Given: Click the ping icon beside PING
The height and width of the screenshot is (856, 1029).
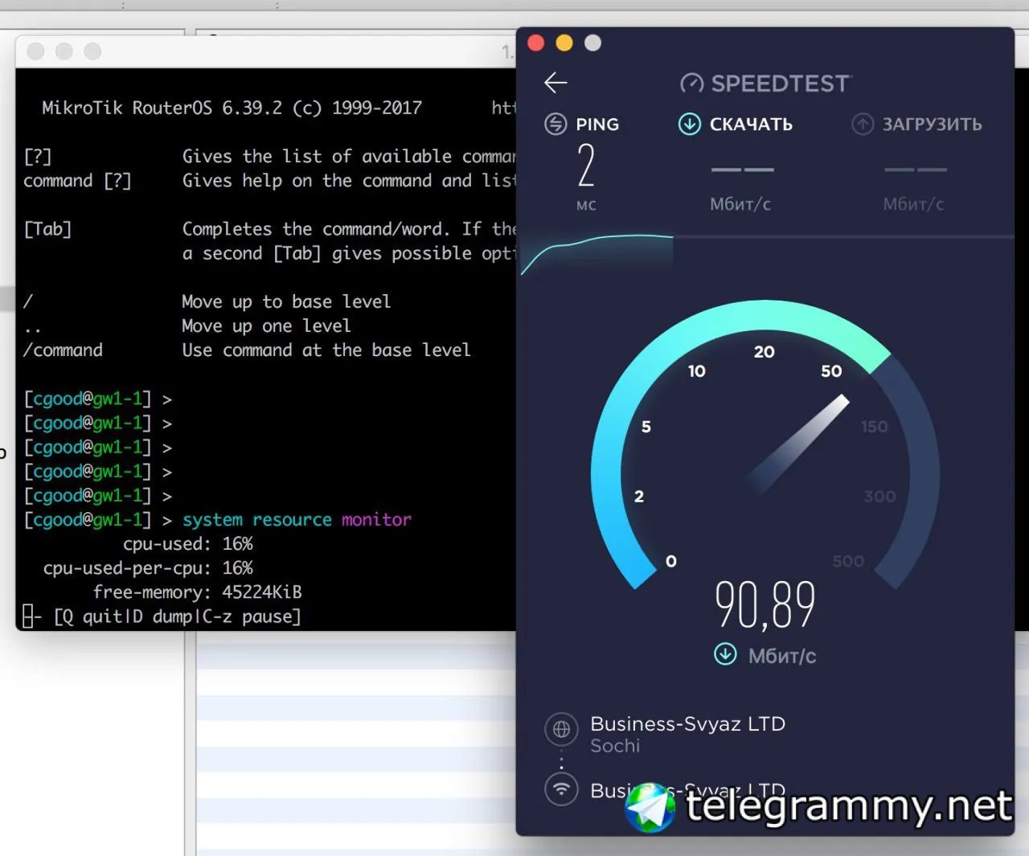Looking at the screenshot, I should [x=555, y=125].
